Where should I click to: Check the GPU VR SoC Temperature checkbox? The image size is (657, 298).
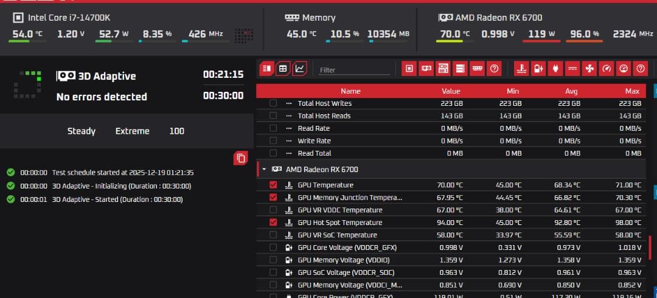click(x=273, y=235)
